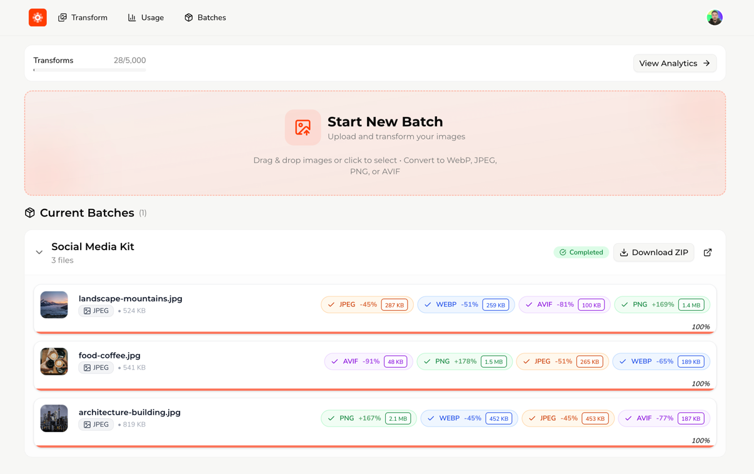Image resolution: width=754 pixels, height=474 pixels.
Task: Click PNG +178% 1.5 MB result chip
Action: 465,361
